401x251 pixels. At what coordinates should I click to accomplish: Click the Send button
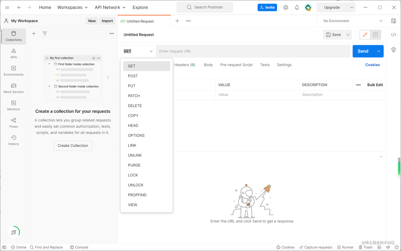pos(363,51)
